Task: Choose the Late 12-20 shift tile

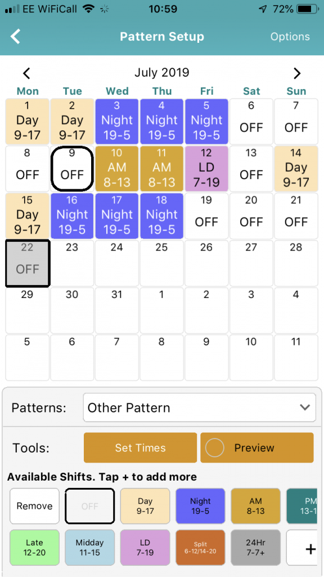Action: point(34,548)
